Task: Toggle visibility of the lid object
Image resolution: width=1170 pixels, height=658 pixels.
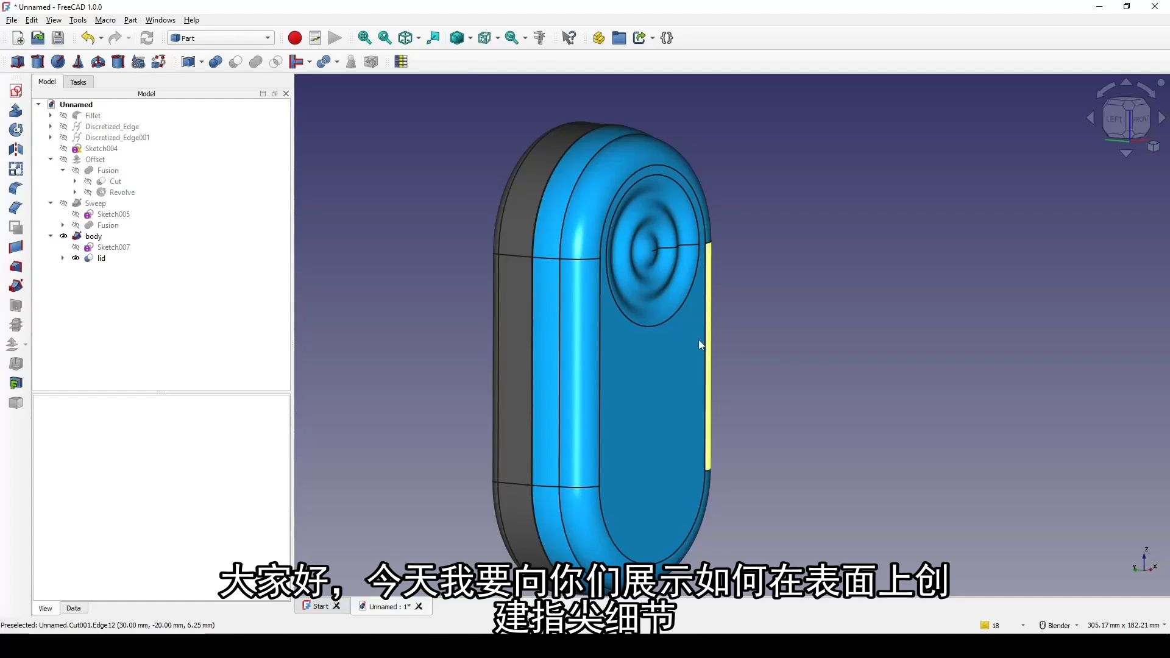Action: (x=76, y=258)
